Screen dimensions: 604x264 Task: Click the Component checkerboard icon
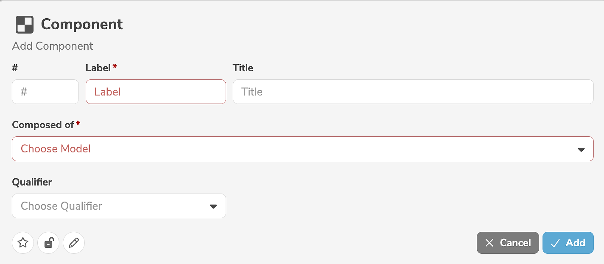(24, 25)
